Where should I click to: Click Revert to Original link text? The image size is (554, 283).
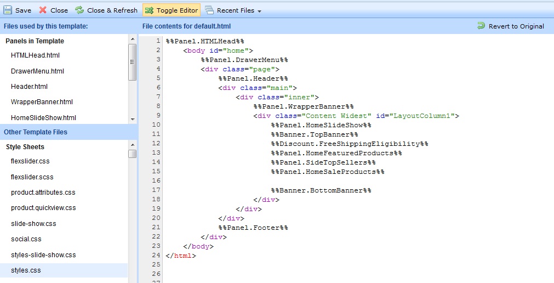pyautogui.click(x=516, y=26)
